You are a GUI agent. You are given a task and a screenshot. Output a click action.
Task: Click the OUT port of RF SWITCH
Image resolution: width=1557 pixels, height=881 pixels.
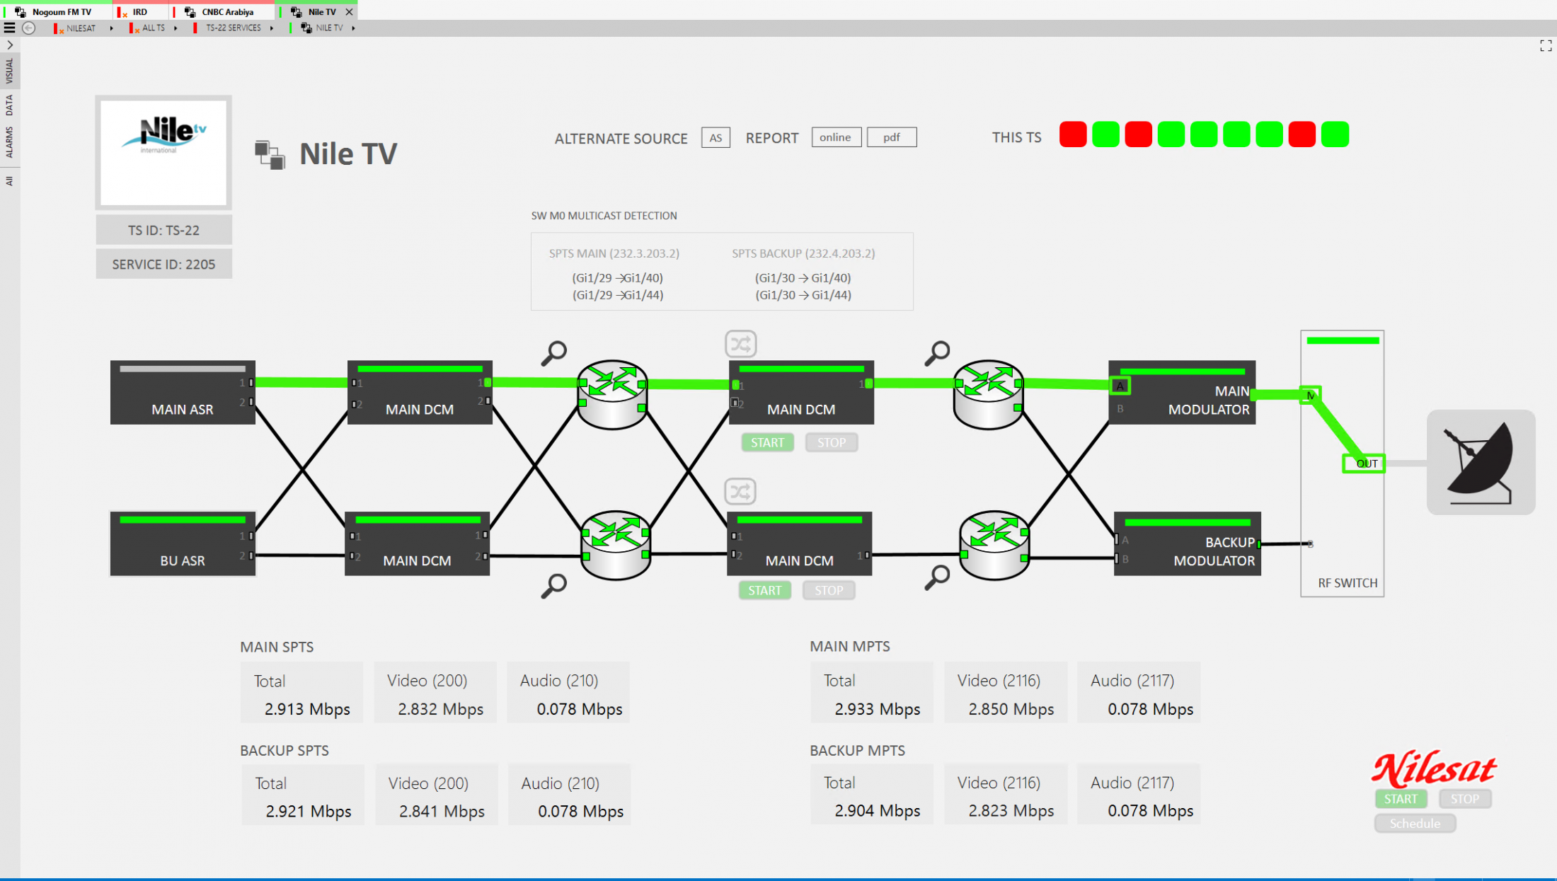1364,463
